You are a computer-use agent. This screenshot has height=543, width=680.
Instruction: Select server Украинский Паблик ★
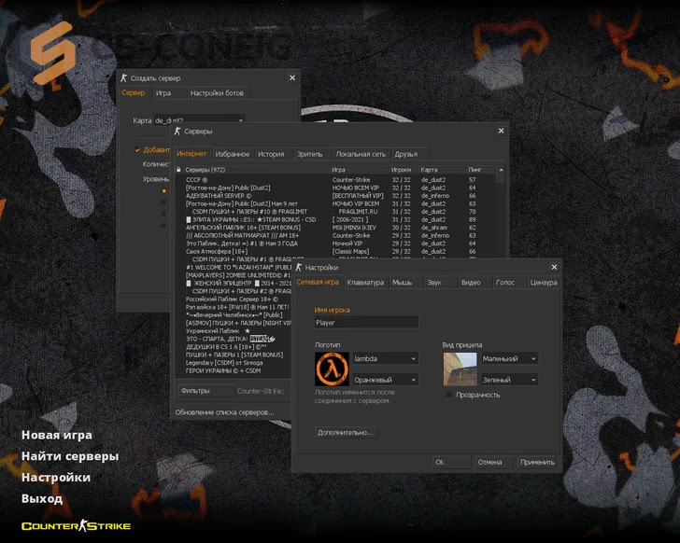(x=234, y=331)
